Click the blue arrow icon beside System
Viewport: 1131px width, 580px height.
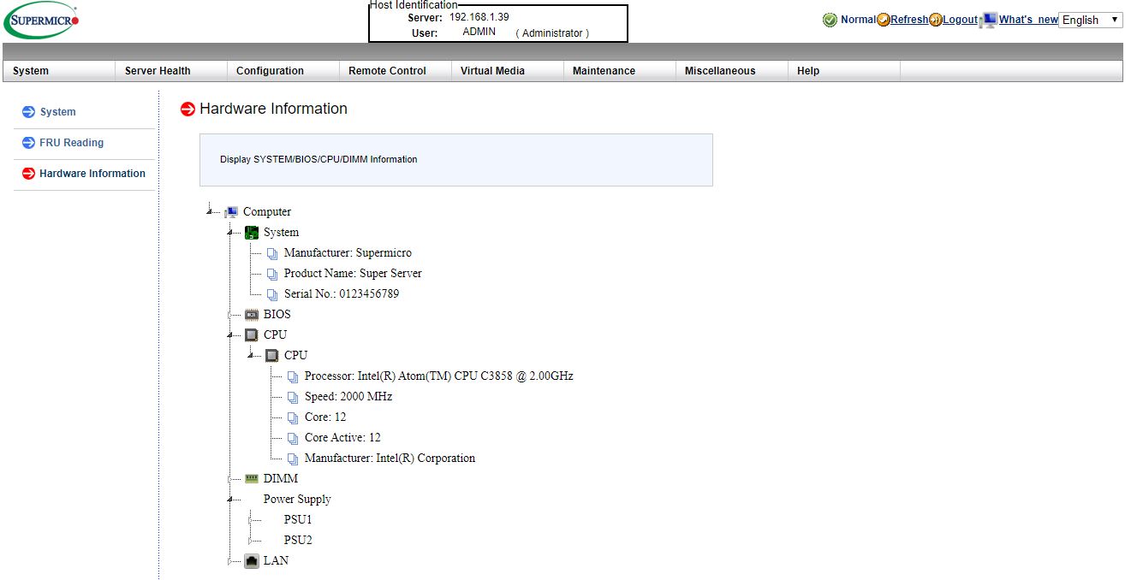click(28, 112)
